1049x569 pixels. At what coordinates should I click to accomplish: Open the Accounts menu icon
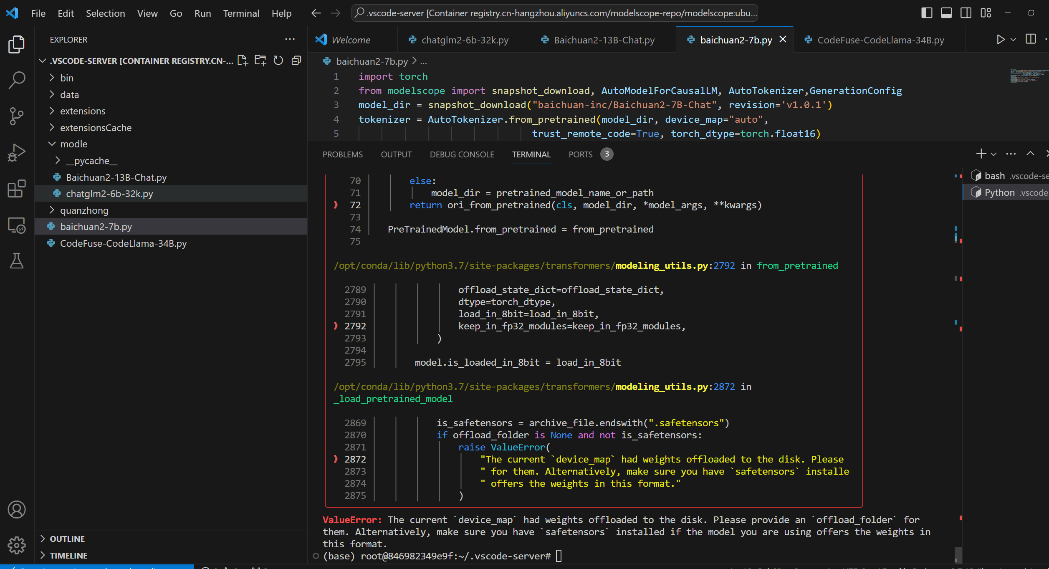17,509
